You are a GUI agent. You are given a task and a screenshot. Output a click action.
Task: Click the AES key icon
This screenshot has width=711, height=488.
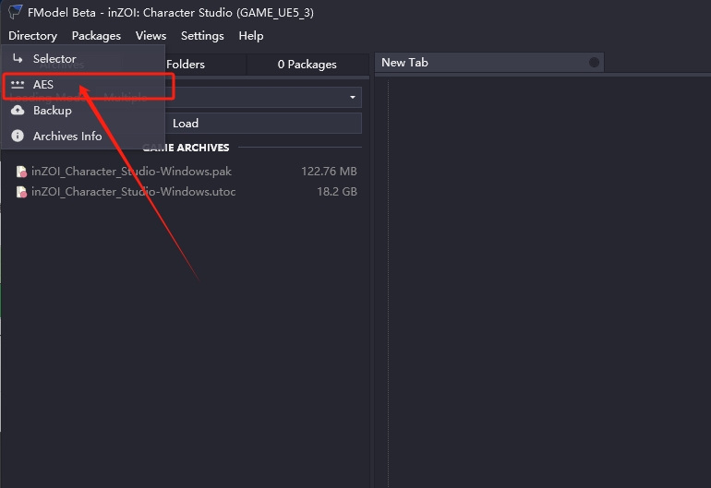pyautogui.click(x=18, y=84)
